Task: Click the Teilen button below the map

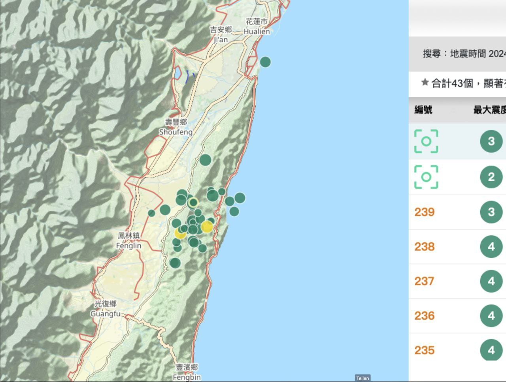Action: tap(363, 378)
